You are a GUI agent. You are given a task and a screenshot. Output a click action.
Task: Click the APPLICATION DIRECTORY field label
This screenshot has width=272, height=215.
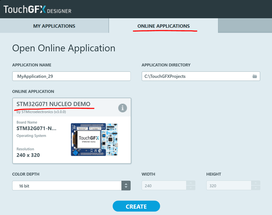(x=166, y=65)
